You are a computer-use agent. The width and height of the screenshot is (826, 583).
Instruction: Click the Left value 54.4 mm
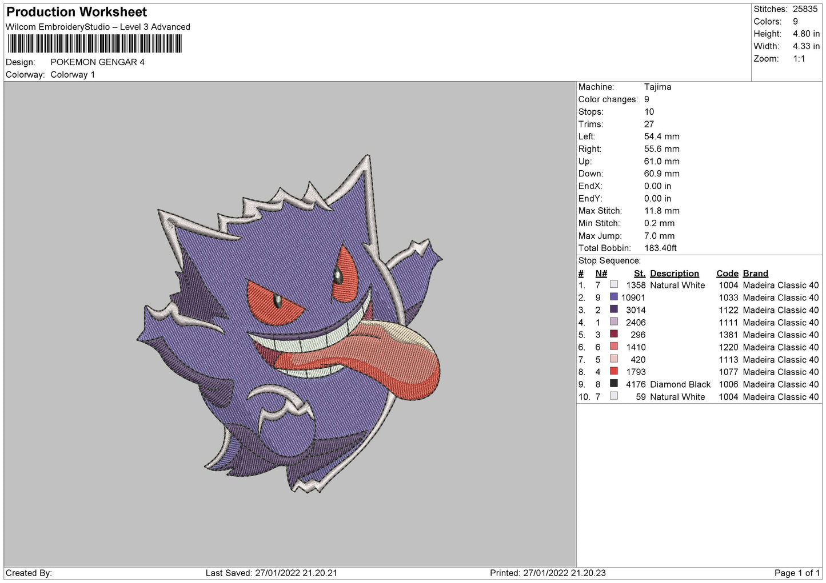point(661,136)
